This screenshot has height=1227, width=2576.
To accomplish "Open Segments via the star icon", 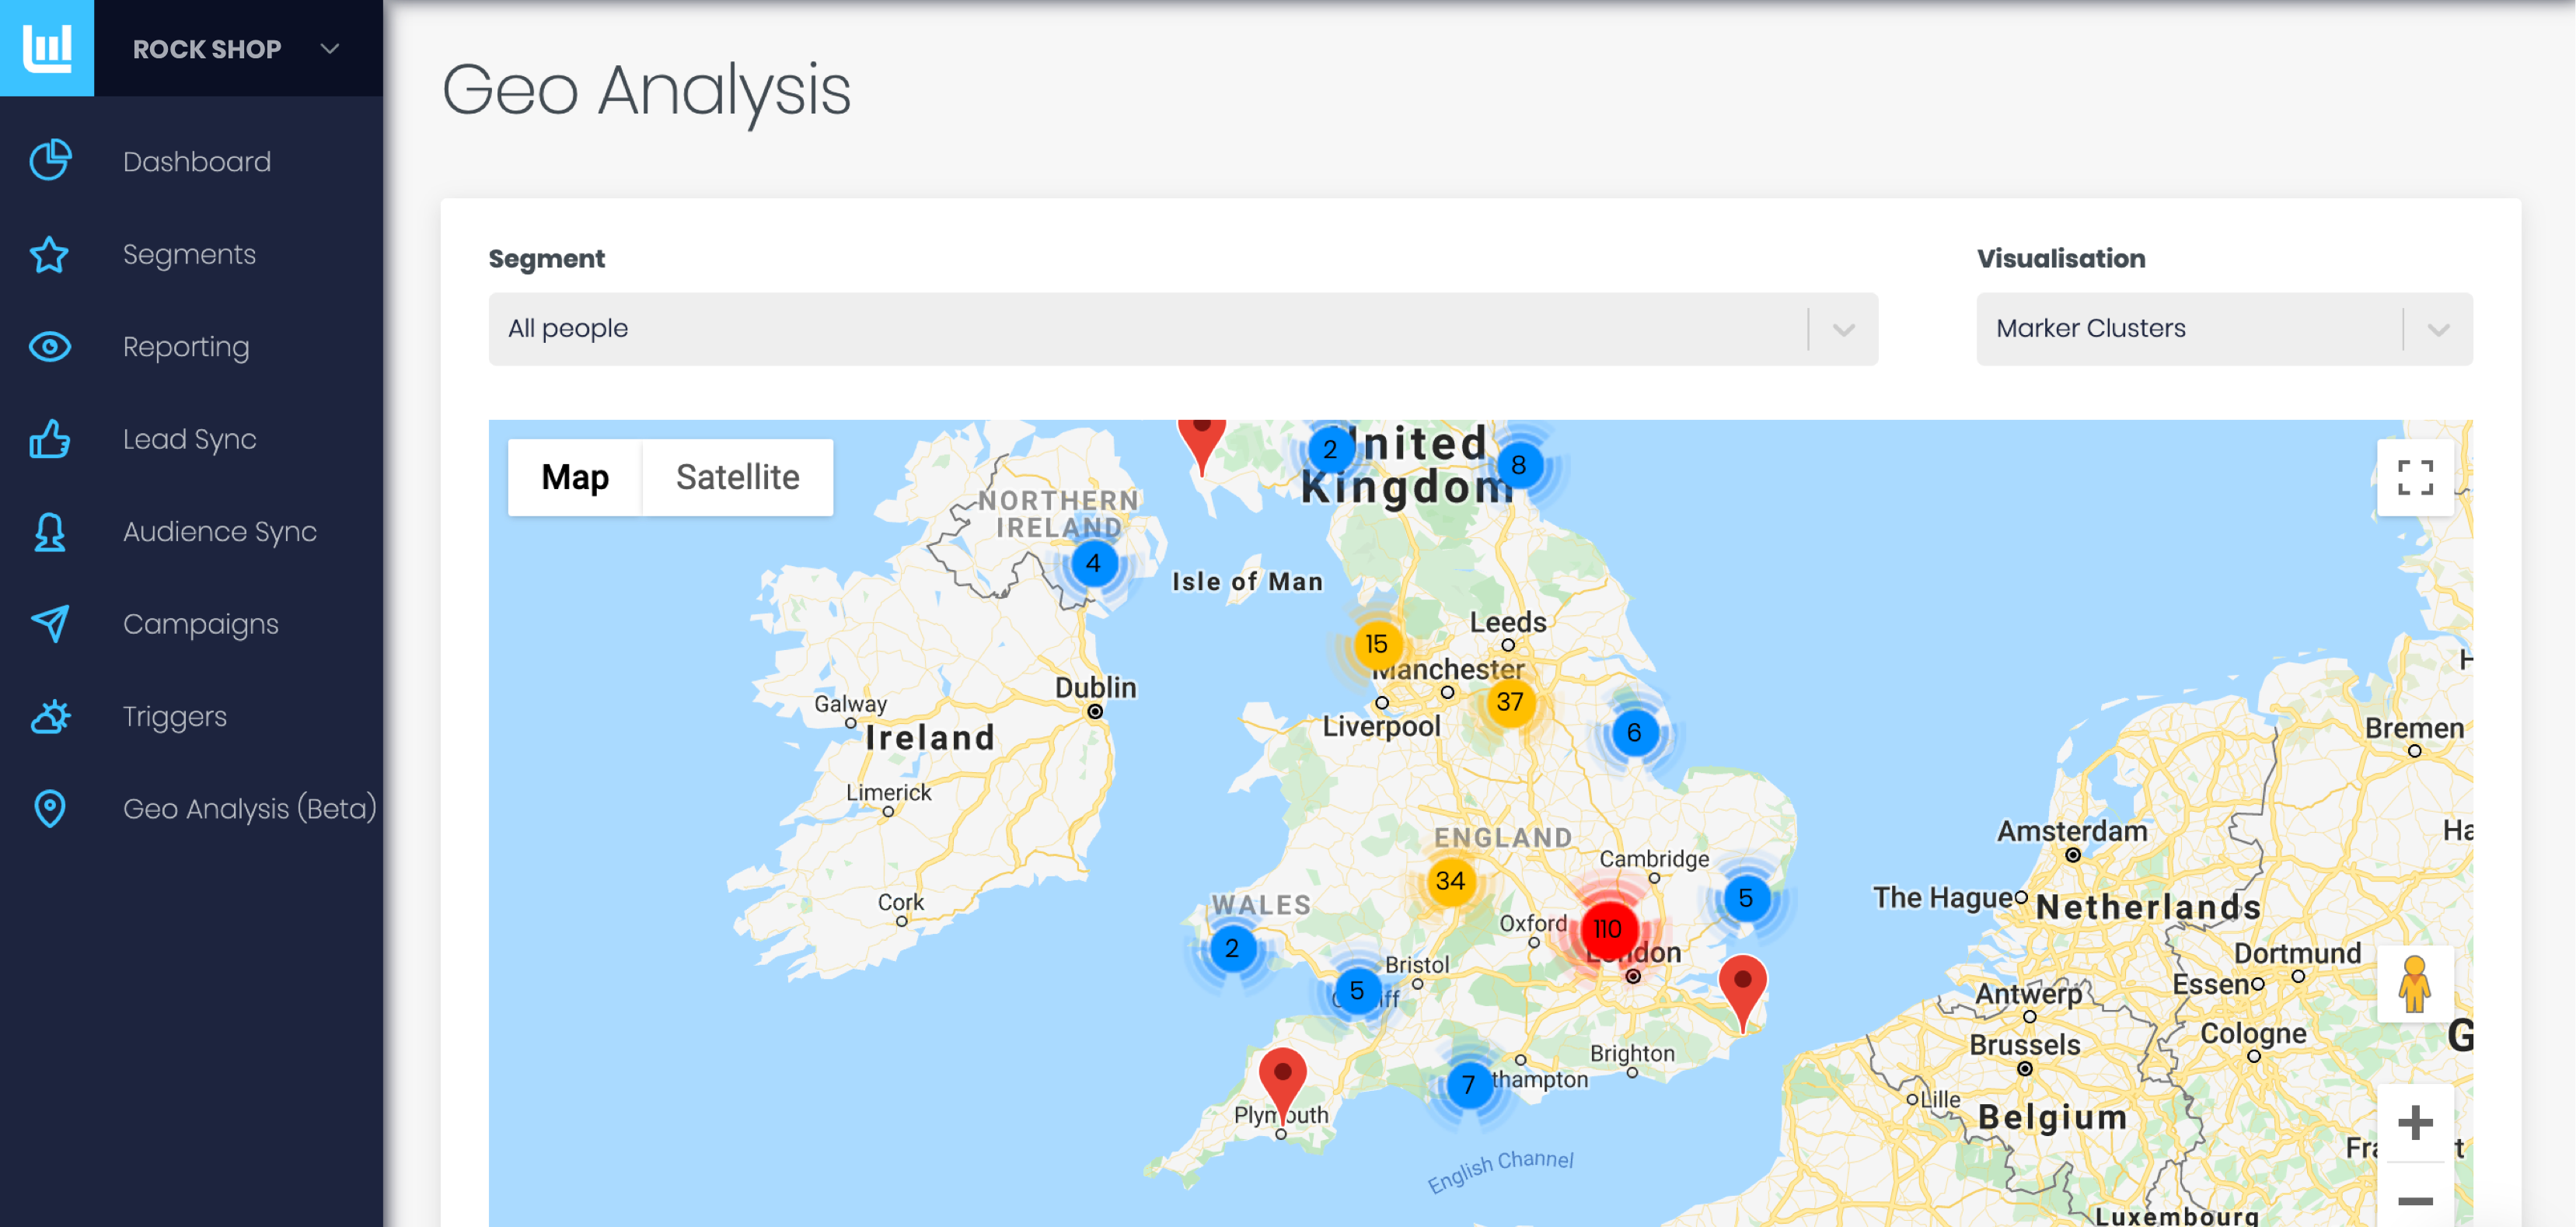I will tap(50, 254).
